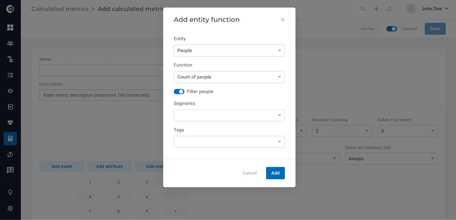Open the settings gear icon in sidebar

(10, 208)
